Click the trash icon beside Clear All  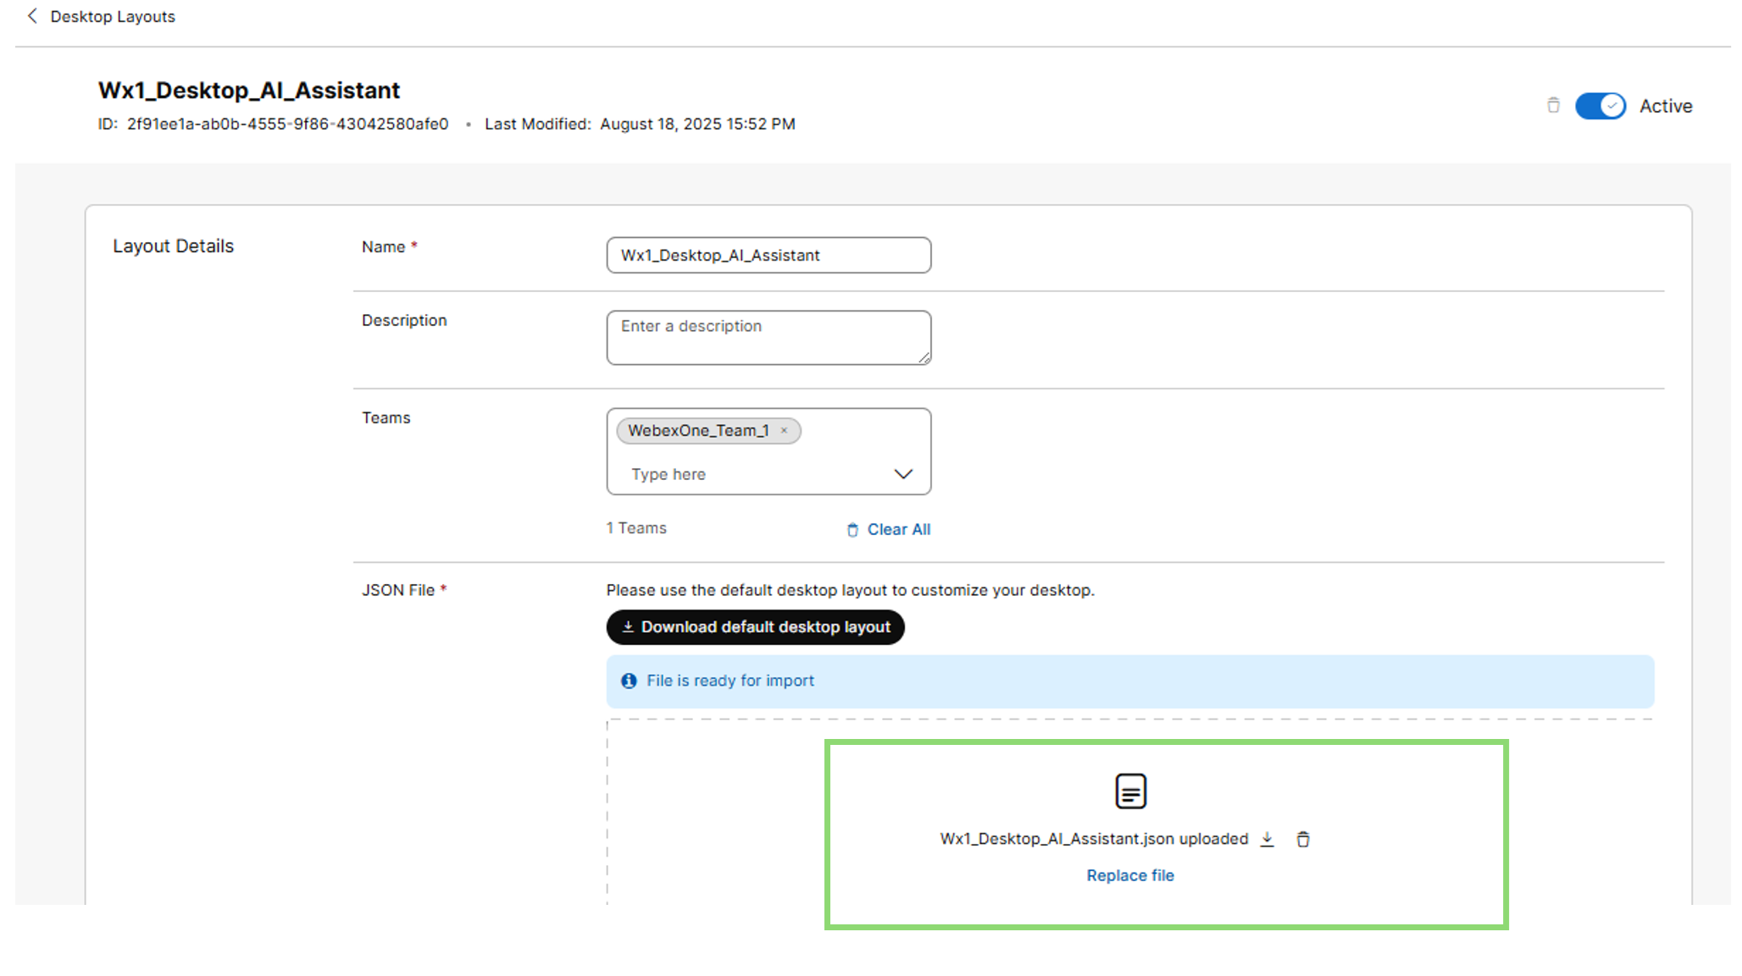coord(852,530)
